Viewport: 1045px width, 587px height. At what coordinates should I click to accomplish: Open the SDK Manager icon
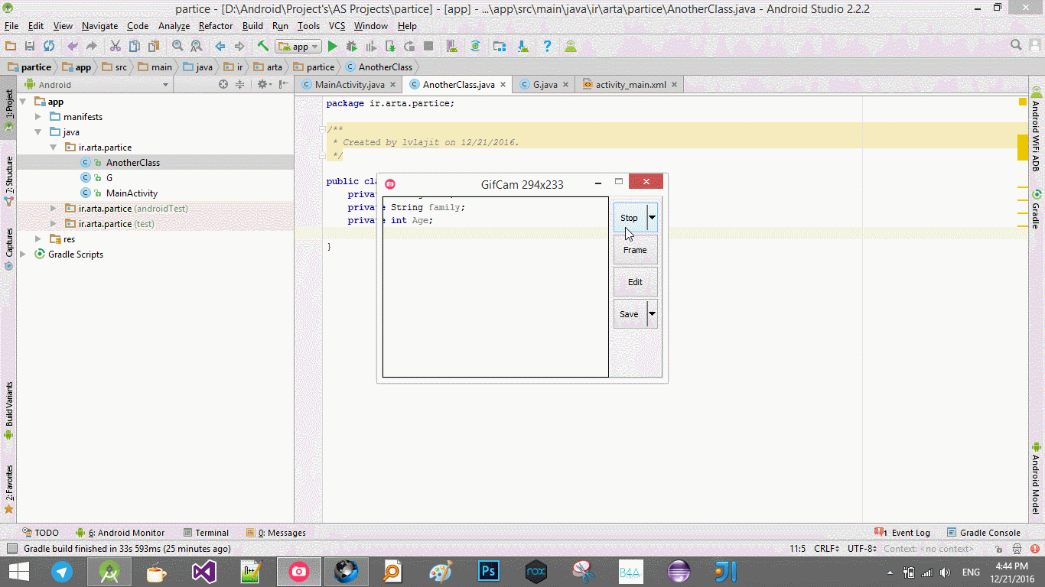pyautogui.click(x=523, y=47)
